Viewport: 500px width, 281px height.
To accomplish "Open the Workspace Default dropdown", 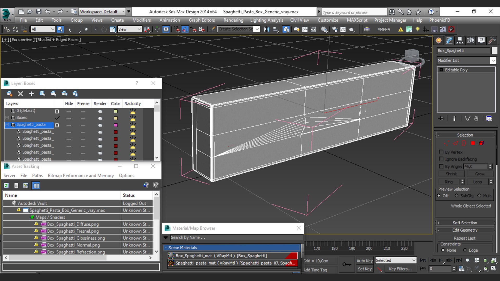I will 102,12.
